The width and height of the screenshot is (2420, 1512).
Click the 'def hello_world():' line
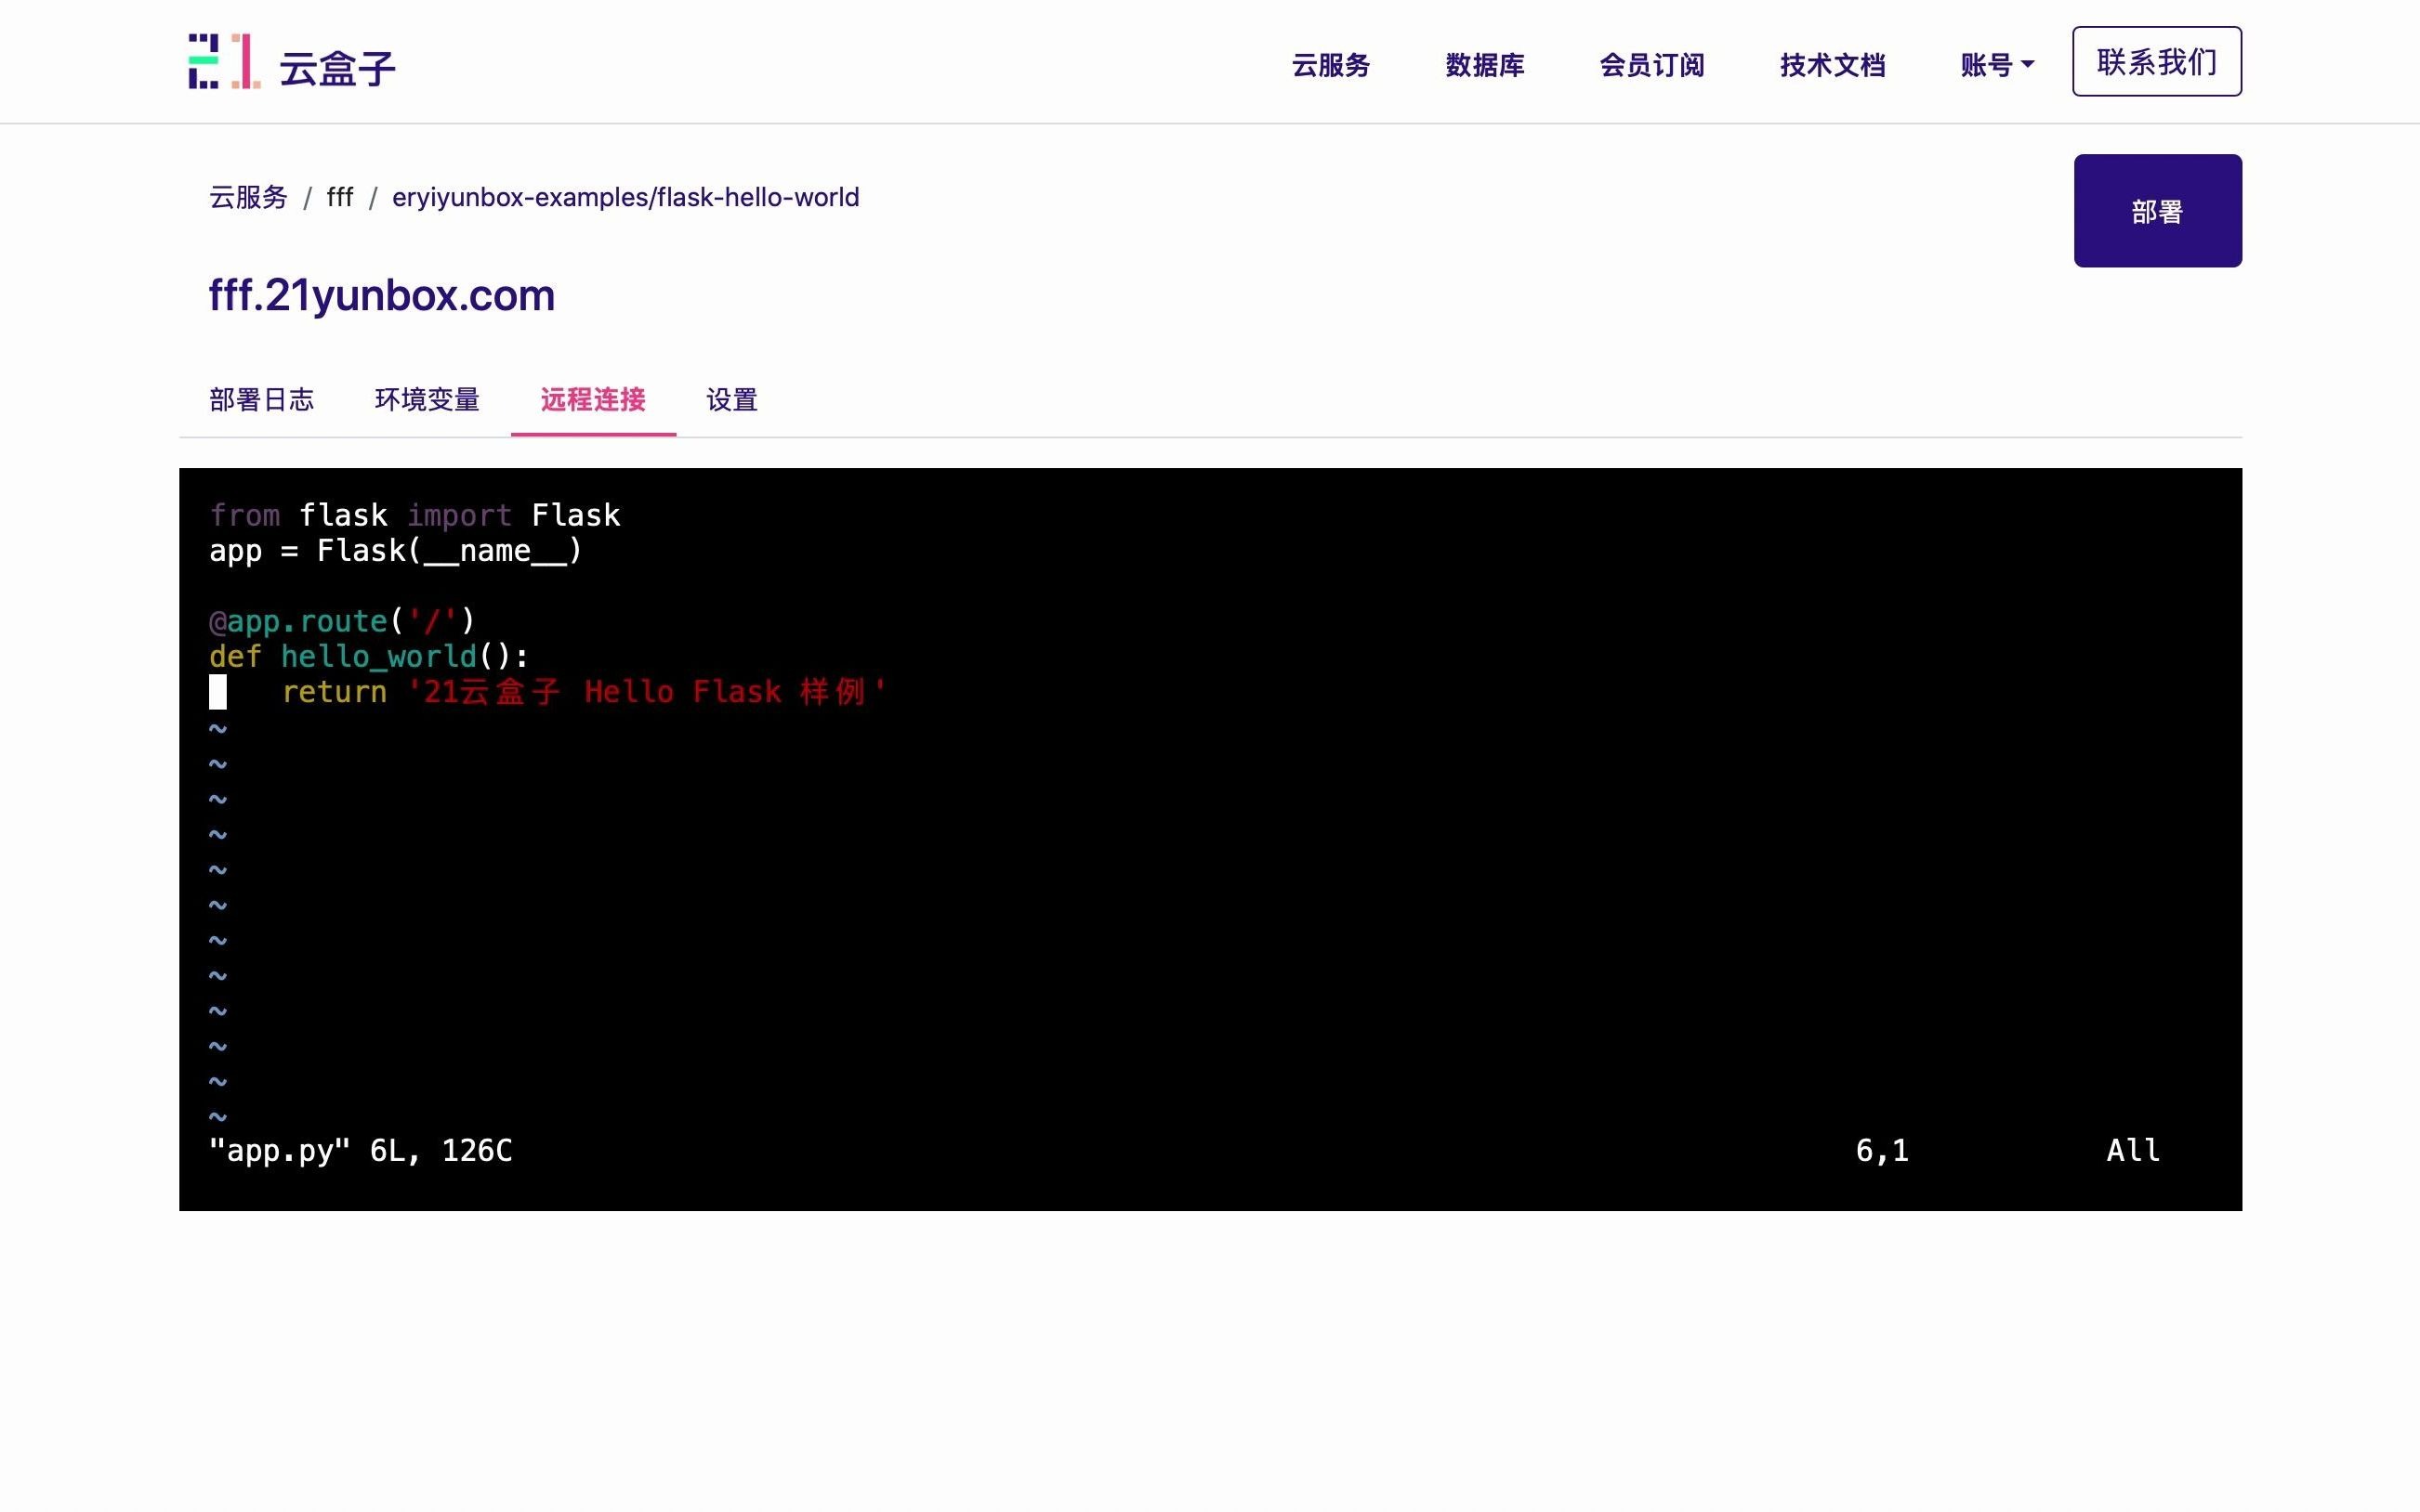click(x=369, y=656)
